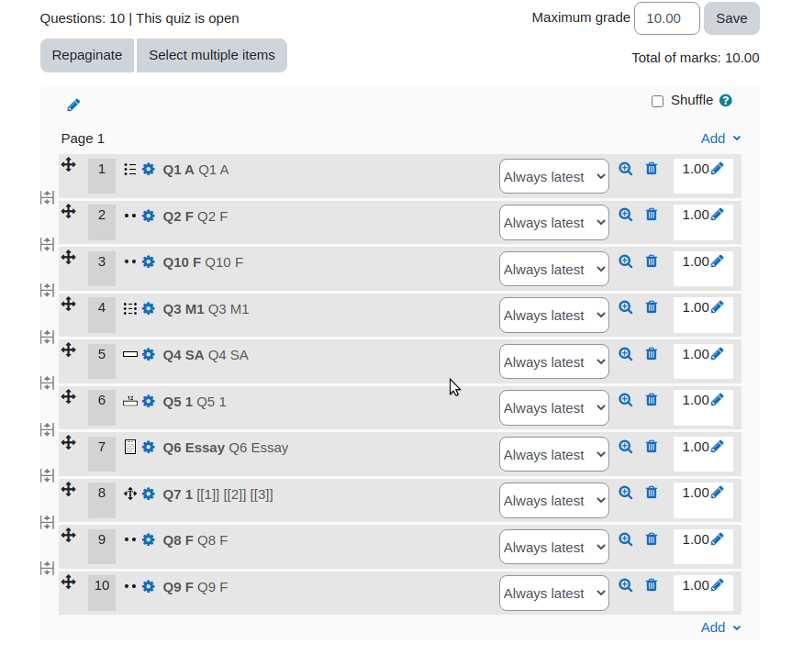Toggle page break after question 9
Image resolution: width=803 pixels, height=655 pixels.
pyautogui.click(x=47, y=569)
